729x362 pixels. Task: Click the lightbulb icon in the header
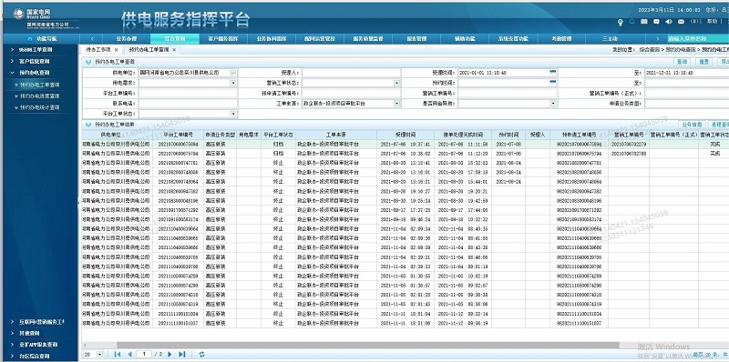pyautogui.click(x=621, y=22)
